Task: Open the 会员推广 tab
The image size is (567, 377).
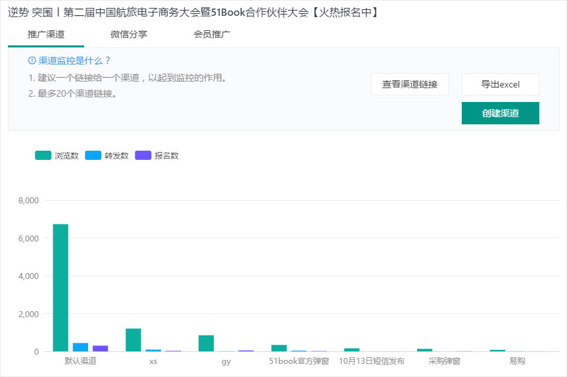Action: 212,34
